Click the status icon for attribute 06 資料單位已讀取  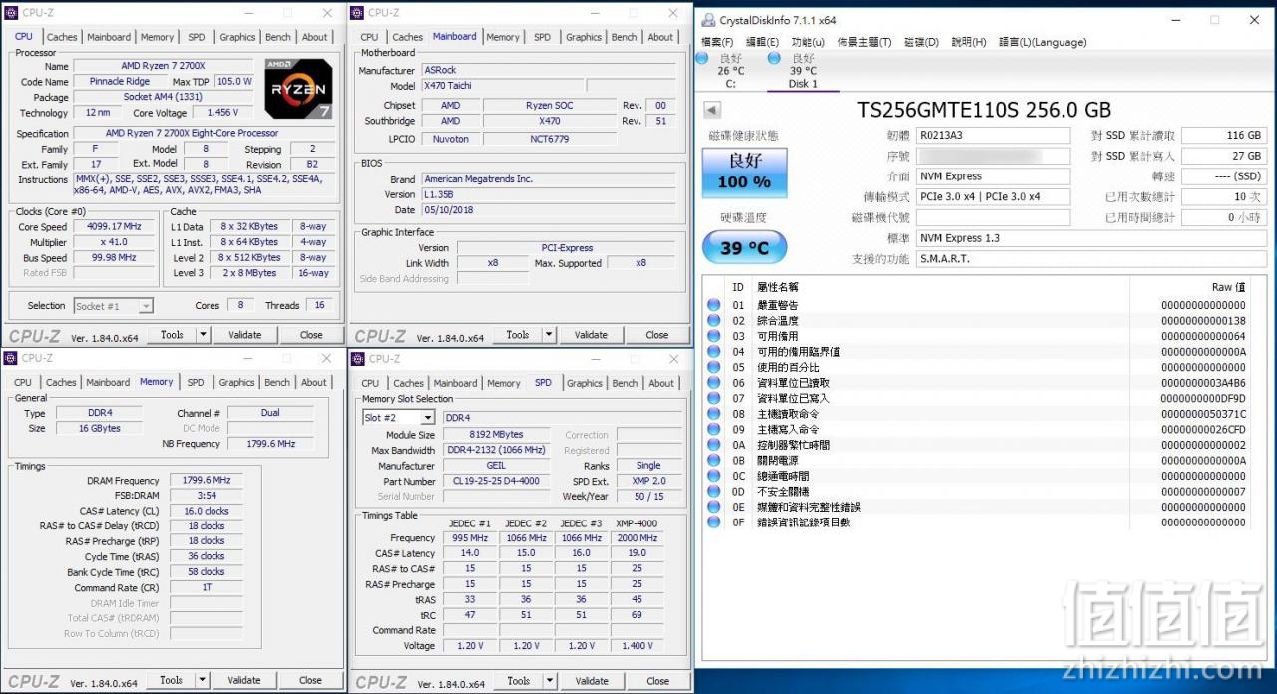(714, 383)
